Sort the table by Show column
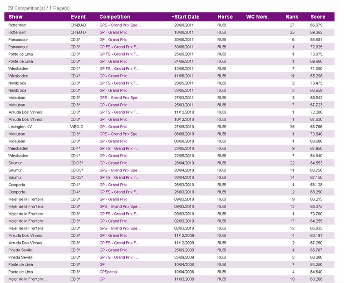Viewport: 344px width, 283px height. pos(15,17)
